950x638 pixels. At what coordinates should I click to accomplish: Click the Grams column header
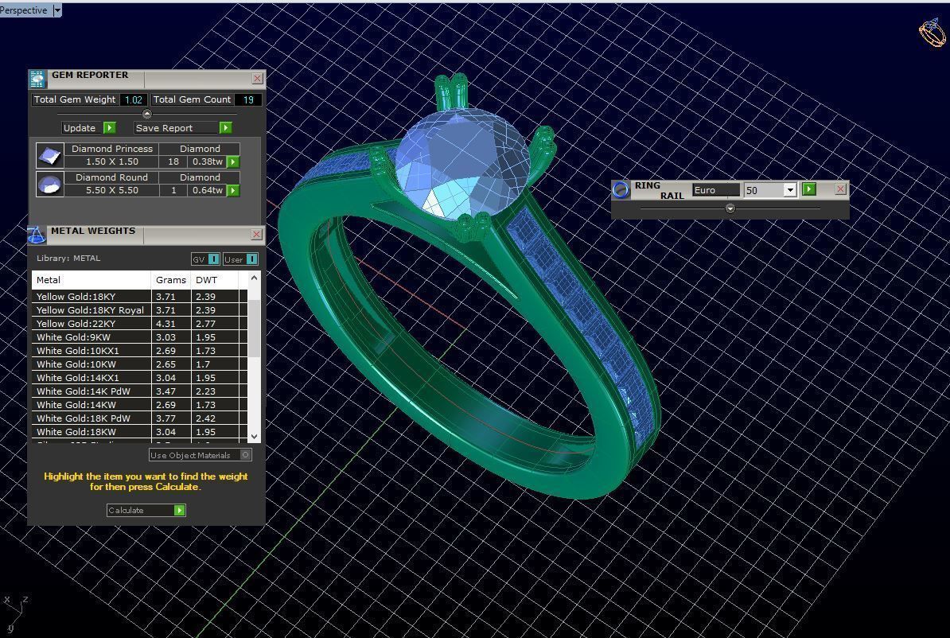[x=171, y=280]
